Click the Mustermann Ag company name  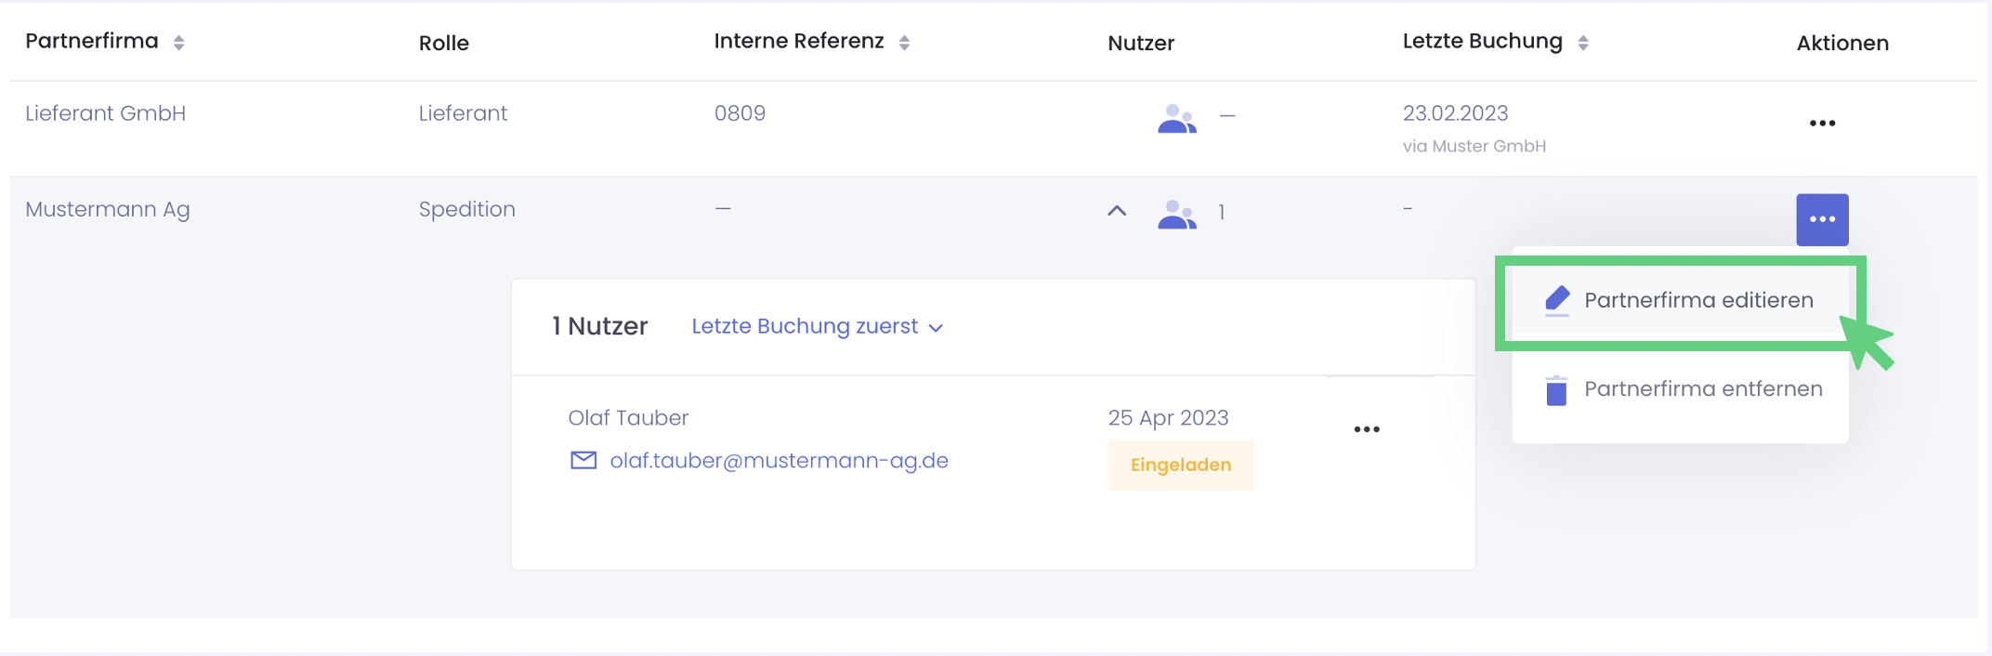point(107,210)
